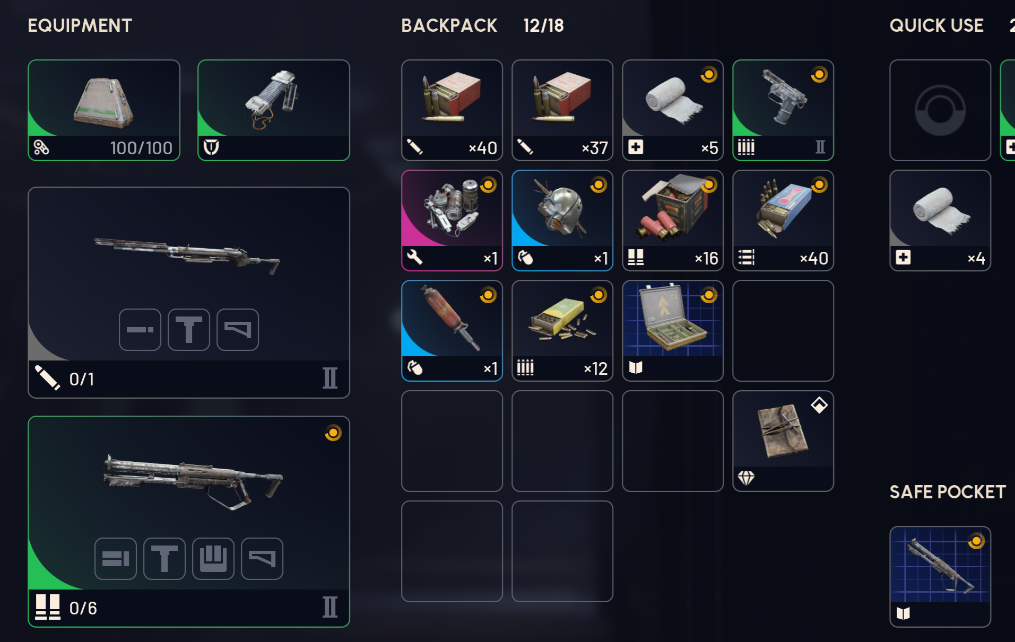Open the safe pocket weapon blueprint
The height and width of the screenshot is (642, 1015).
(940, 577)
